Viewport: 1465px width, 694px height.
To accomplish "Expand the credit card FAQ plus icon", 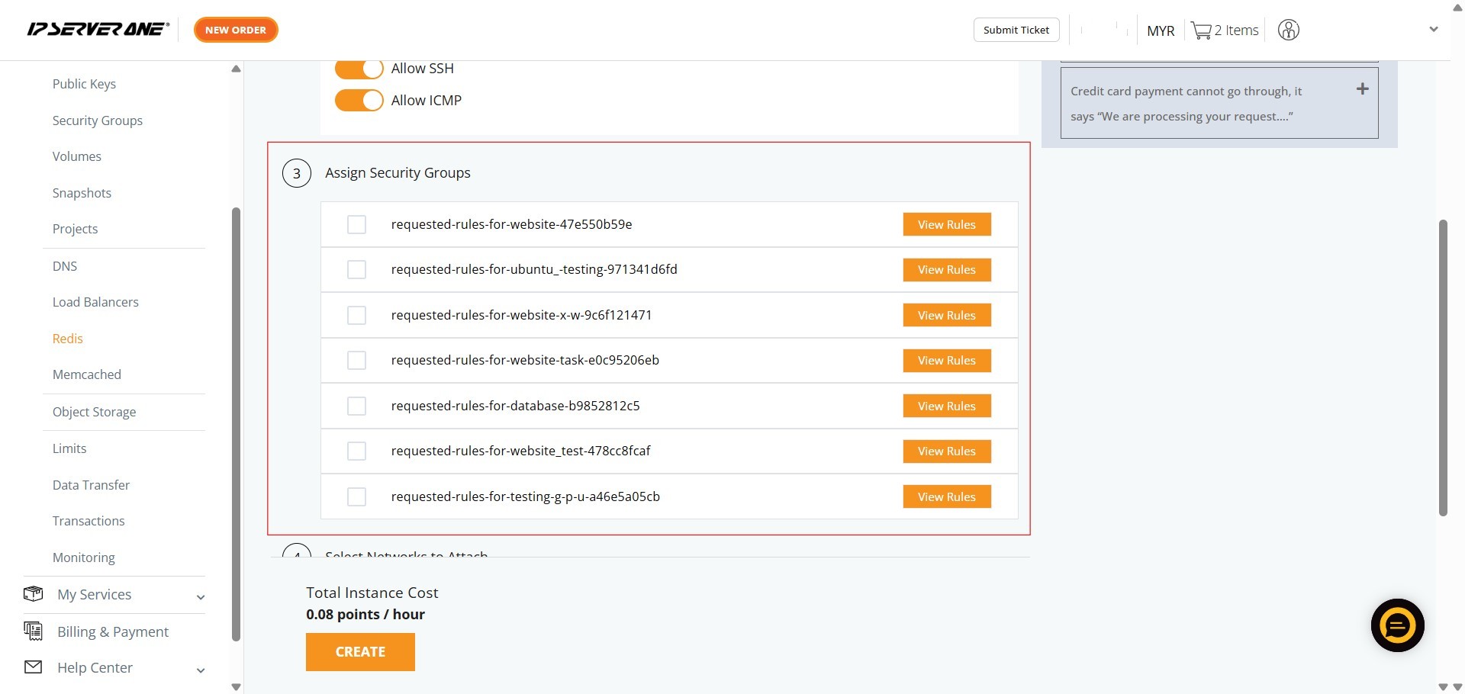I will point(1362,89).
